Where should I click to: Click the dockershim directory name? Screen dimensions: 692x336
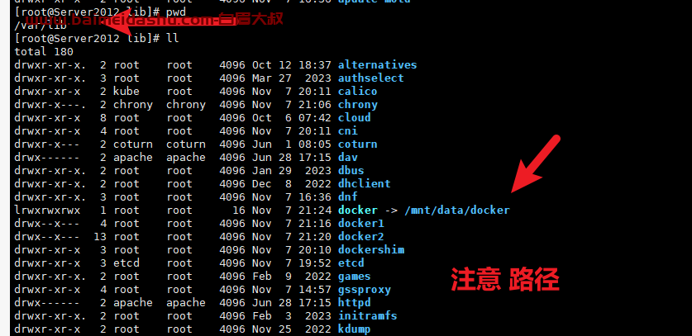pos(371,250)
